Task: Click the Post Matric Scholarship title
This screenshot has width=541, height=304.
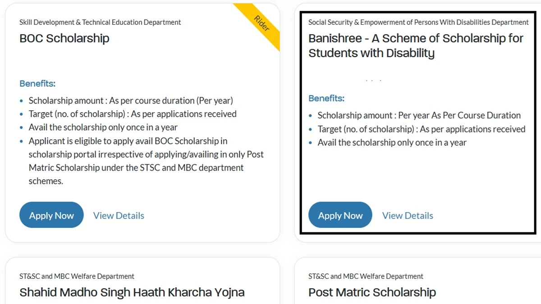Action: pos(372,292)
